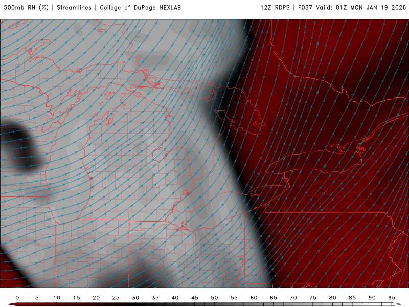Click the 95 value on color scale
The height and width of the screenshot is (307, 409).
392,298
